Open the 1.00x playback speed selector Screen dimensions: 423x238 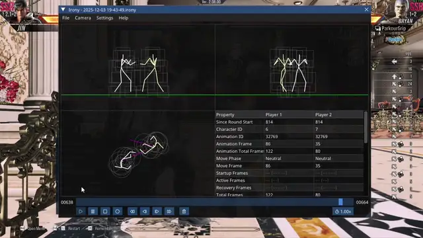pyautogui.click(x=343, y=212)
